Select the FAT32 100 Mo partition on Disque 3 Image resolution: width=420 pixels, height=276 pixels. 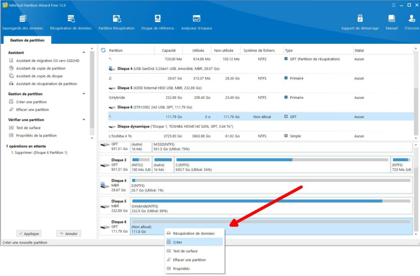coord(141,165)
